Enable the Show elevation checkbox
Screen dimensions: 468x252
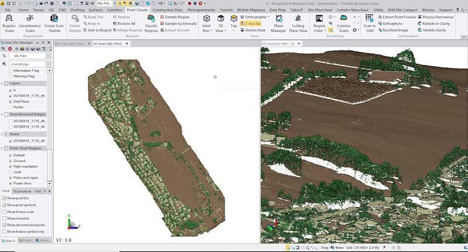(5, 218)
